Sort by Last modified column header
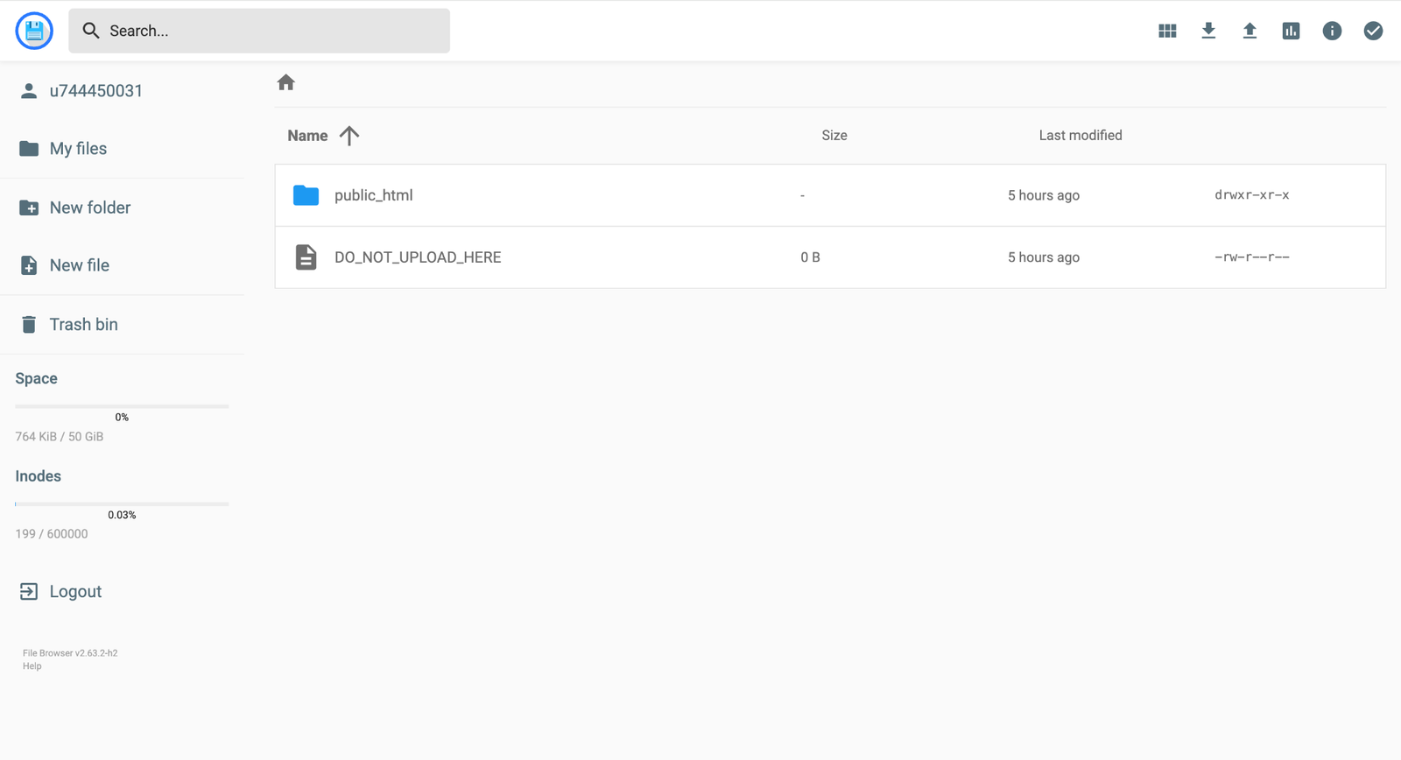The width and height of the screenshot is (1401, 760). 1081,136
